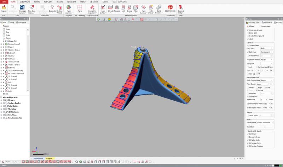Select the Loft2 feature in tree
This screenshot has width=283, height=167.
coord(10,91)
